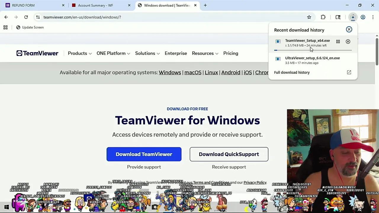The height and width of the screenshot is (213, 379).
Task: Reload the TeamViewer download page
Action: point(26,17)
